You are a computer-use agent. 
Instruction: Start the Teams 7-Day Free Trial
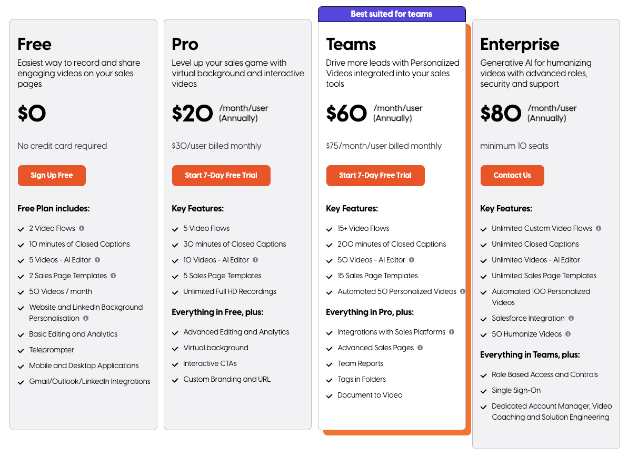[x=375, y=176]
